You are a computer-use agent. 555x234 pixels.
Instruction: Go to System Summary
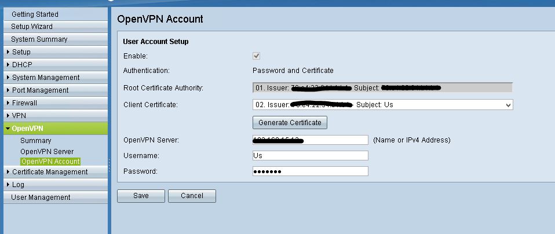[56, 39]
